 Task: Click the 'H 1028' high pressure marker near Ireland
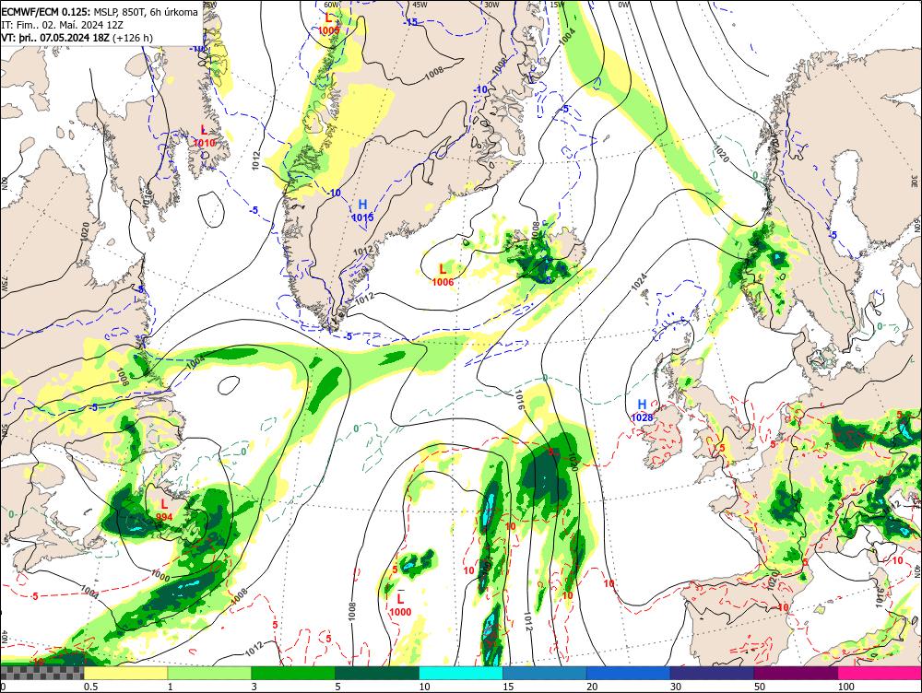[642, 410]
